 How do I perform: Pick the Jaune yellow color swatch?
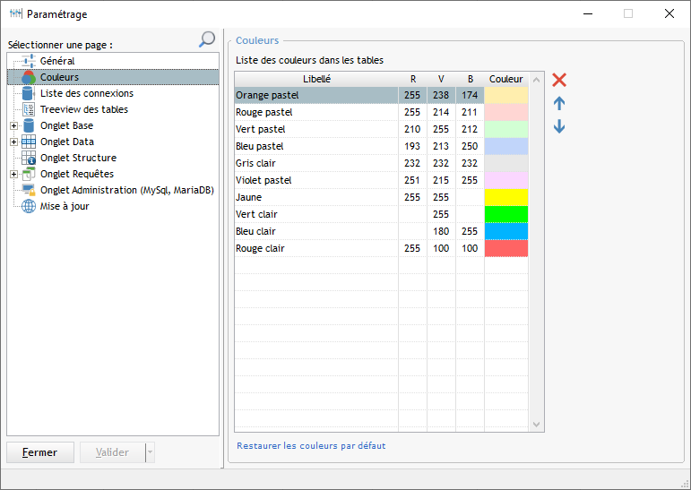click(505, 197)
